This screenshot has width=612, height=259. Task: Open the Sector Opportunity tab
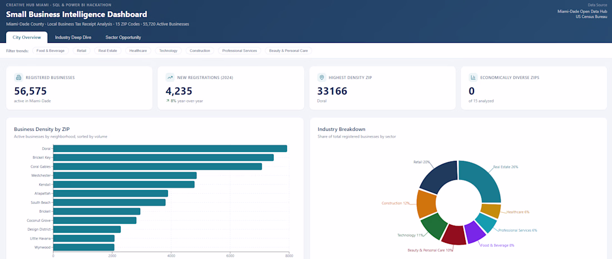coord(123,37)
